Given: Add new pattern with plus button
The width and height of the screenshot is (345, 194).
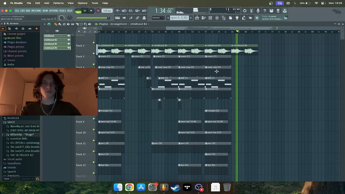Looking at the screenshot, I should 191,18.
